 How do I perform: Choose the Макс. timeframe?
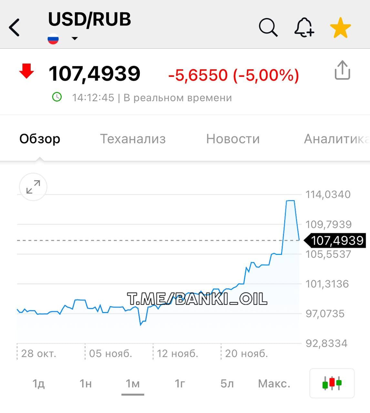(274, 384)
